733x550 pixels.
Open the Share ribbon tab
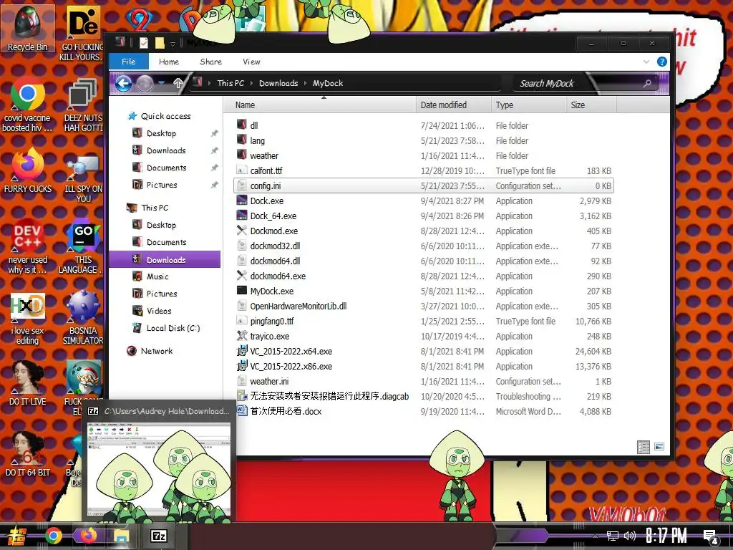(x=211, y=62)
